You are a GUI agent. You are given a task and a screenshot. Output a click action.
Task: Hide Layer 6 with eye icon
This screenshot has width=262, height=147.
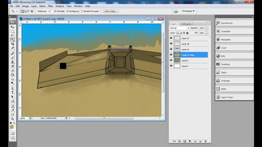tap(171, 60)
